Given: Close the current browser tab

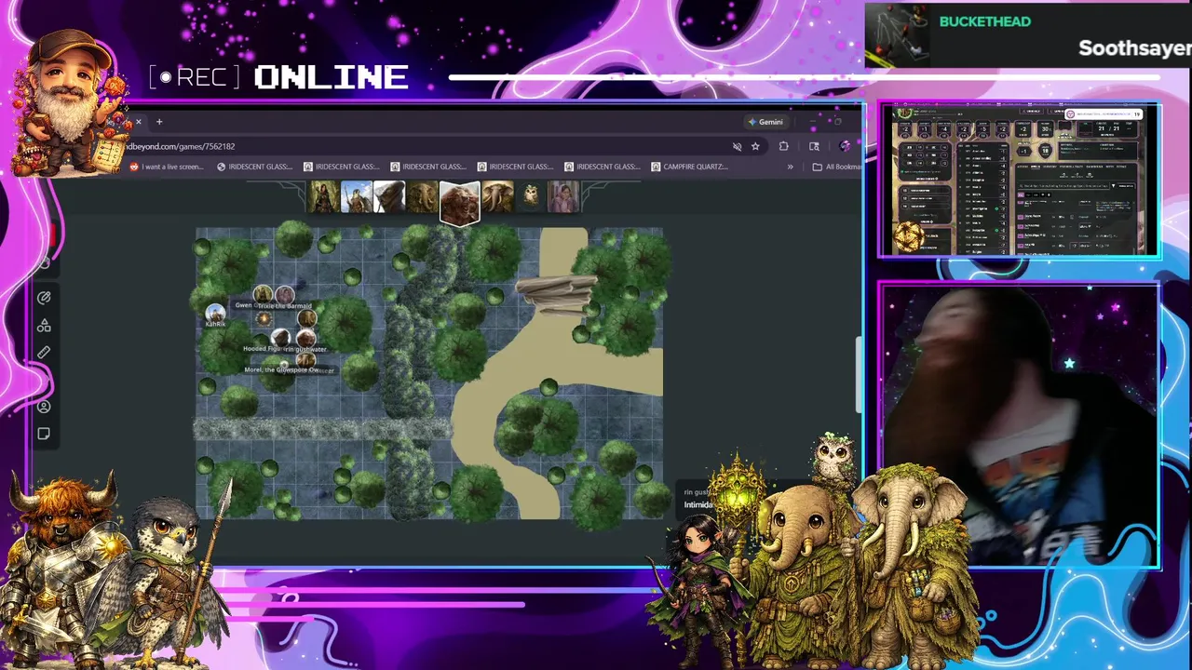Looking at the screenshot, I should [138, 122].
